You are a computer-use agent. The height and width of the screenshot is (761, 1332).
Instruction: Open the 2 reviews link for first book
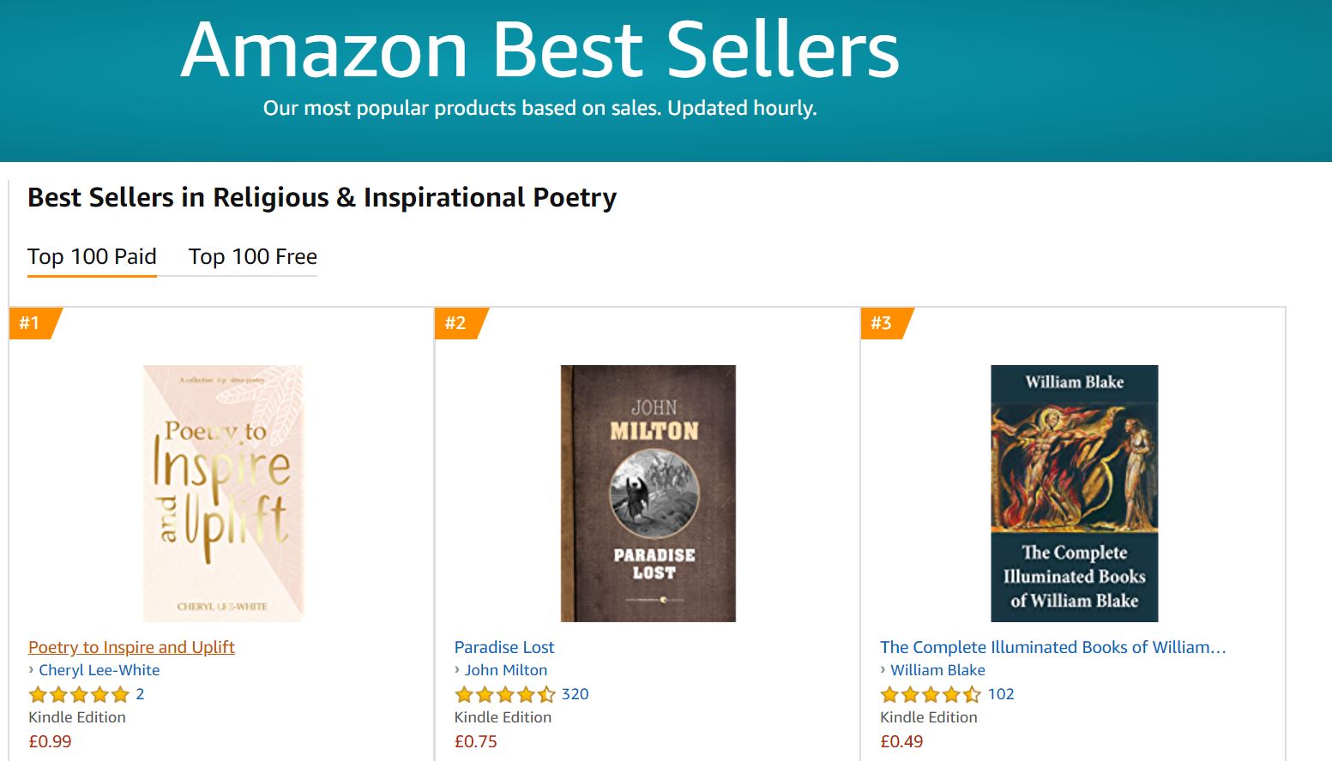coord(140,694)
